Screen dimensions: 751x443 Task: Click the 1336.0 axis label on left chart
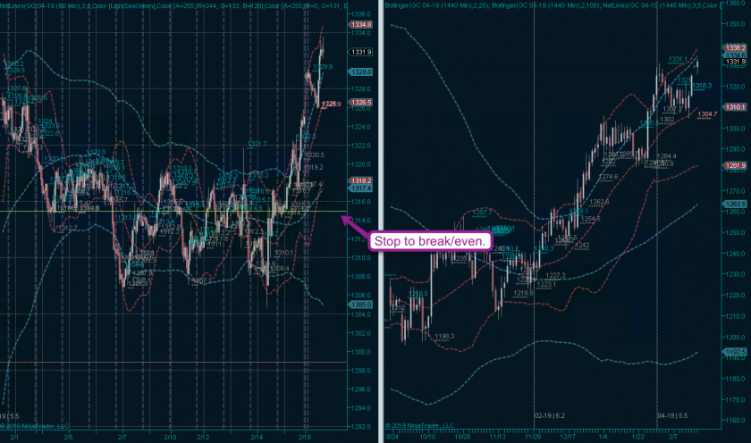(361, 14)
